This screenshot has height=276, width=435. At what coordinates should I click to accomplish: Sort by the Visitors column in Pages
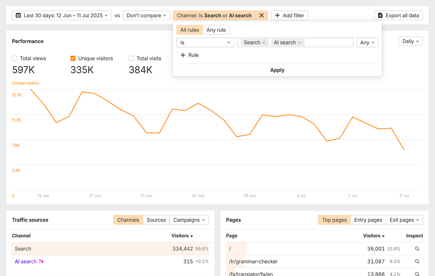pos(373,236)
